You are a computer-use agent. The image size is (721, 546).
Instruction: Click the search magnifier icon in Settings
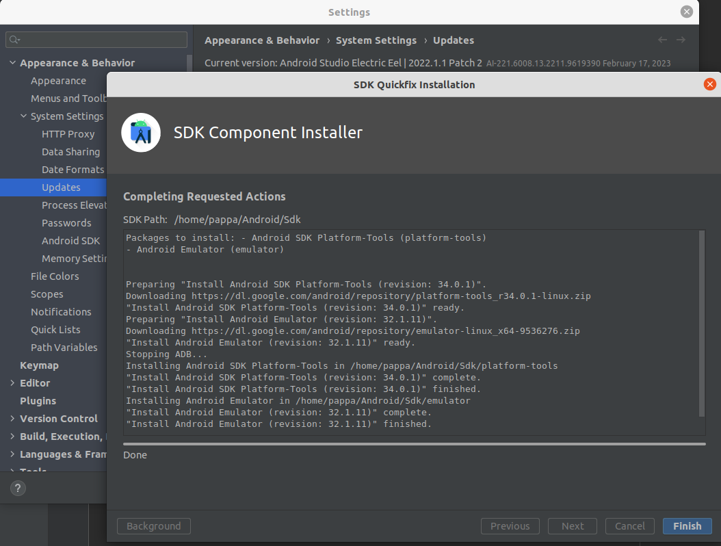[15, 40]
